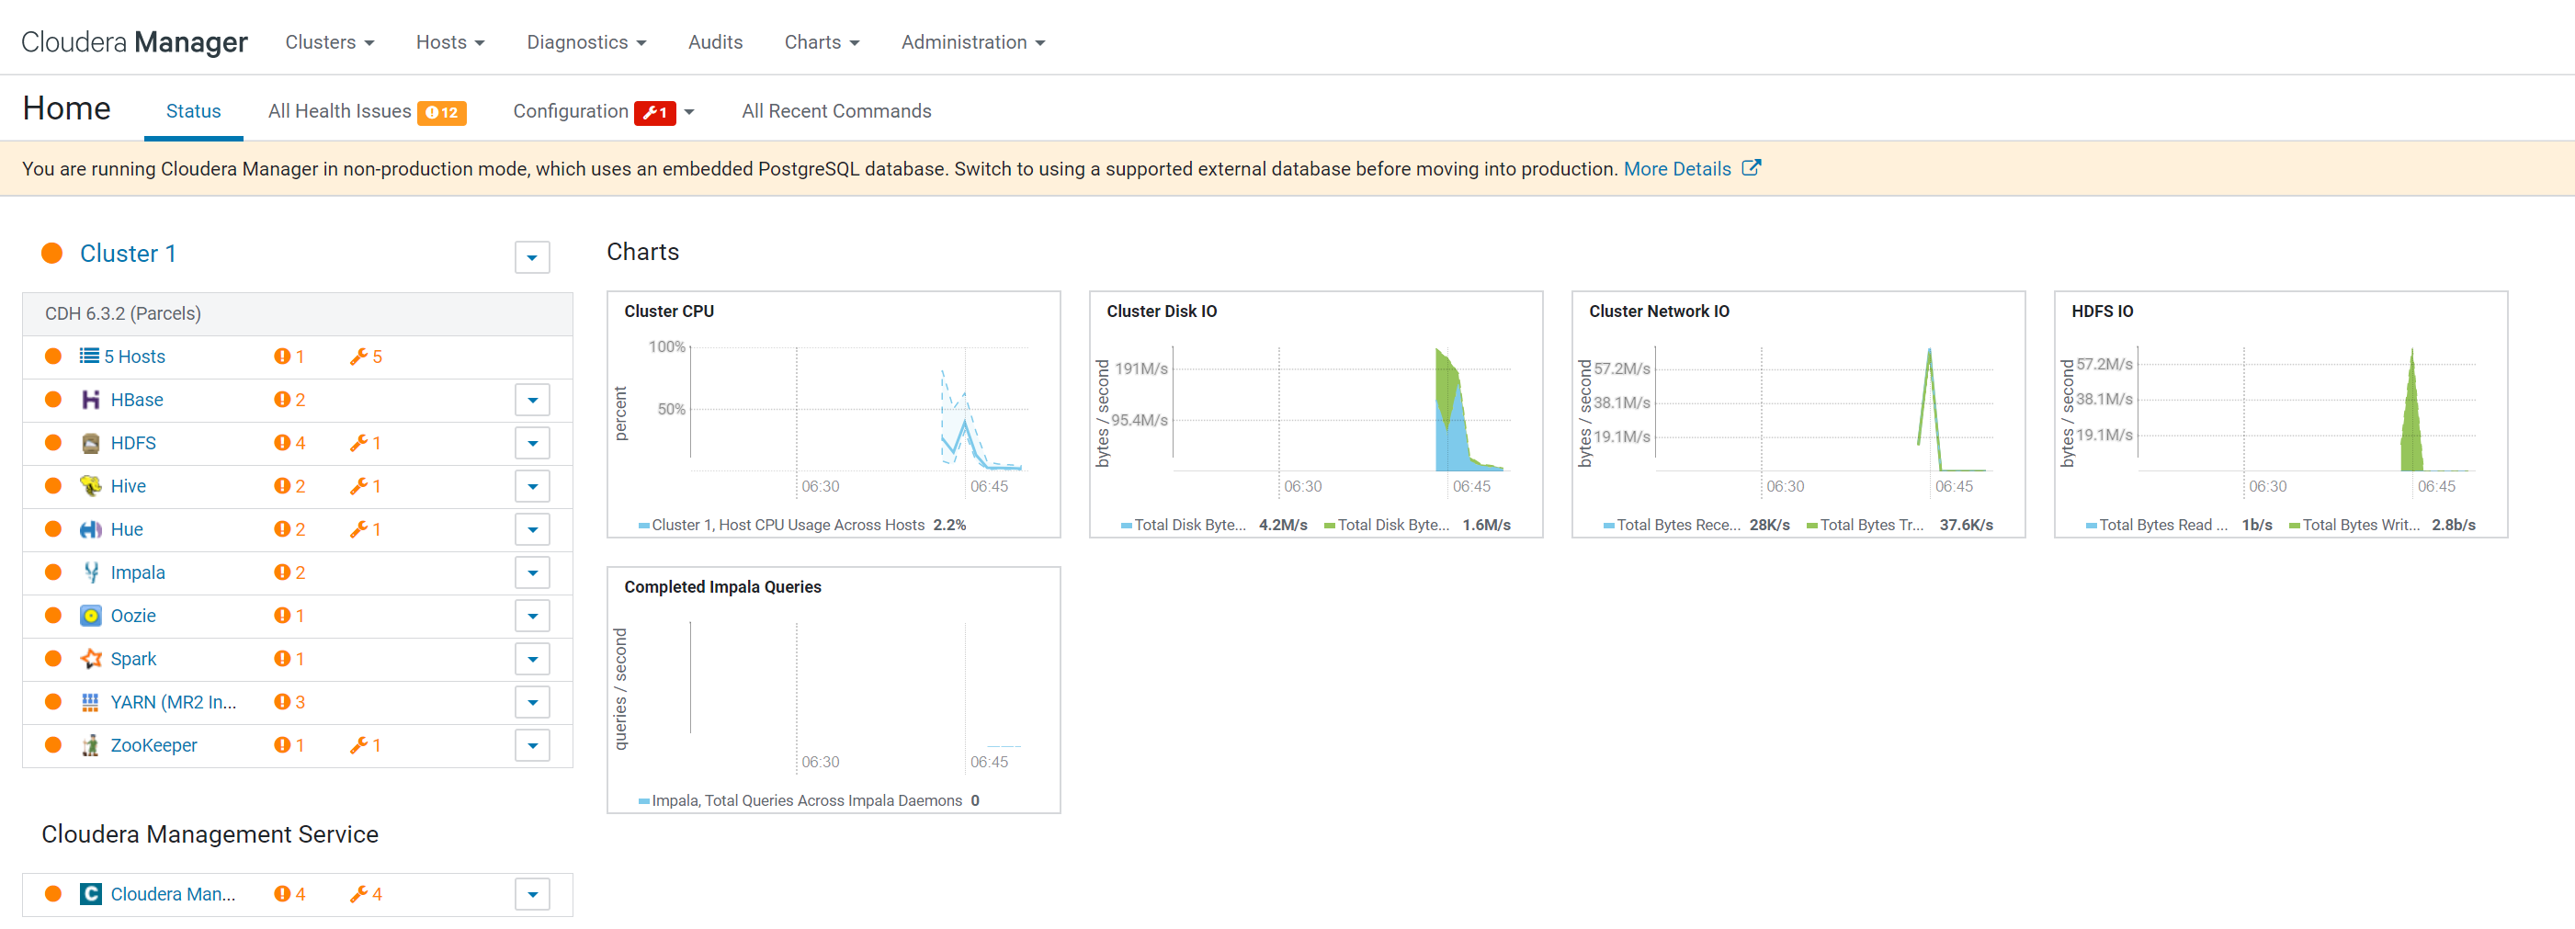Open Spark actions dropdown arrow
The image size is (2575, 929).
pos(533,659)
